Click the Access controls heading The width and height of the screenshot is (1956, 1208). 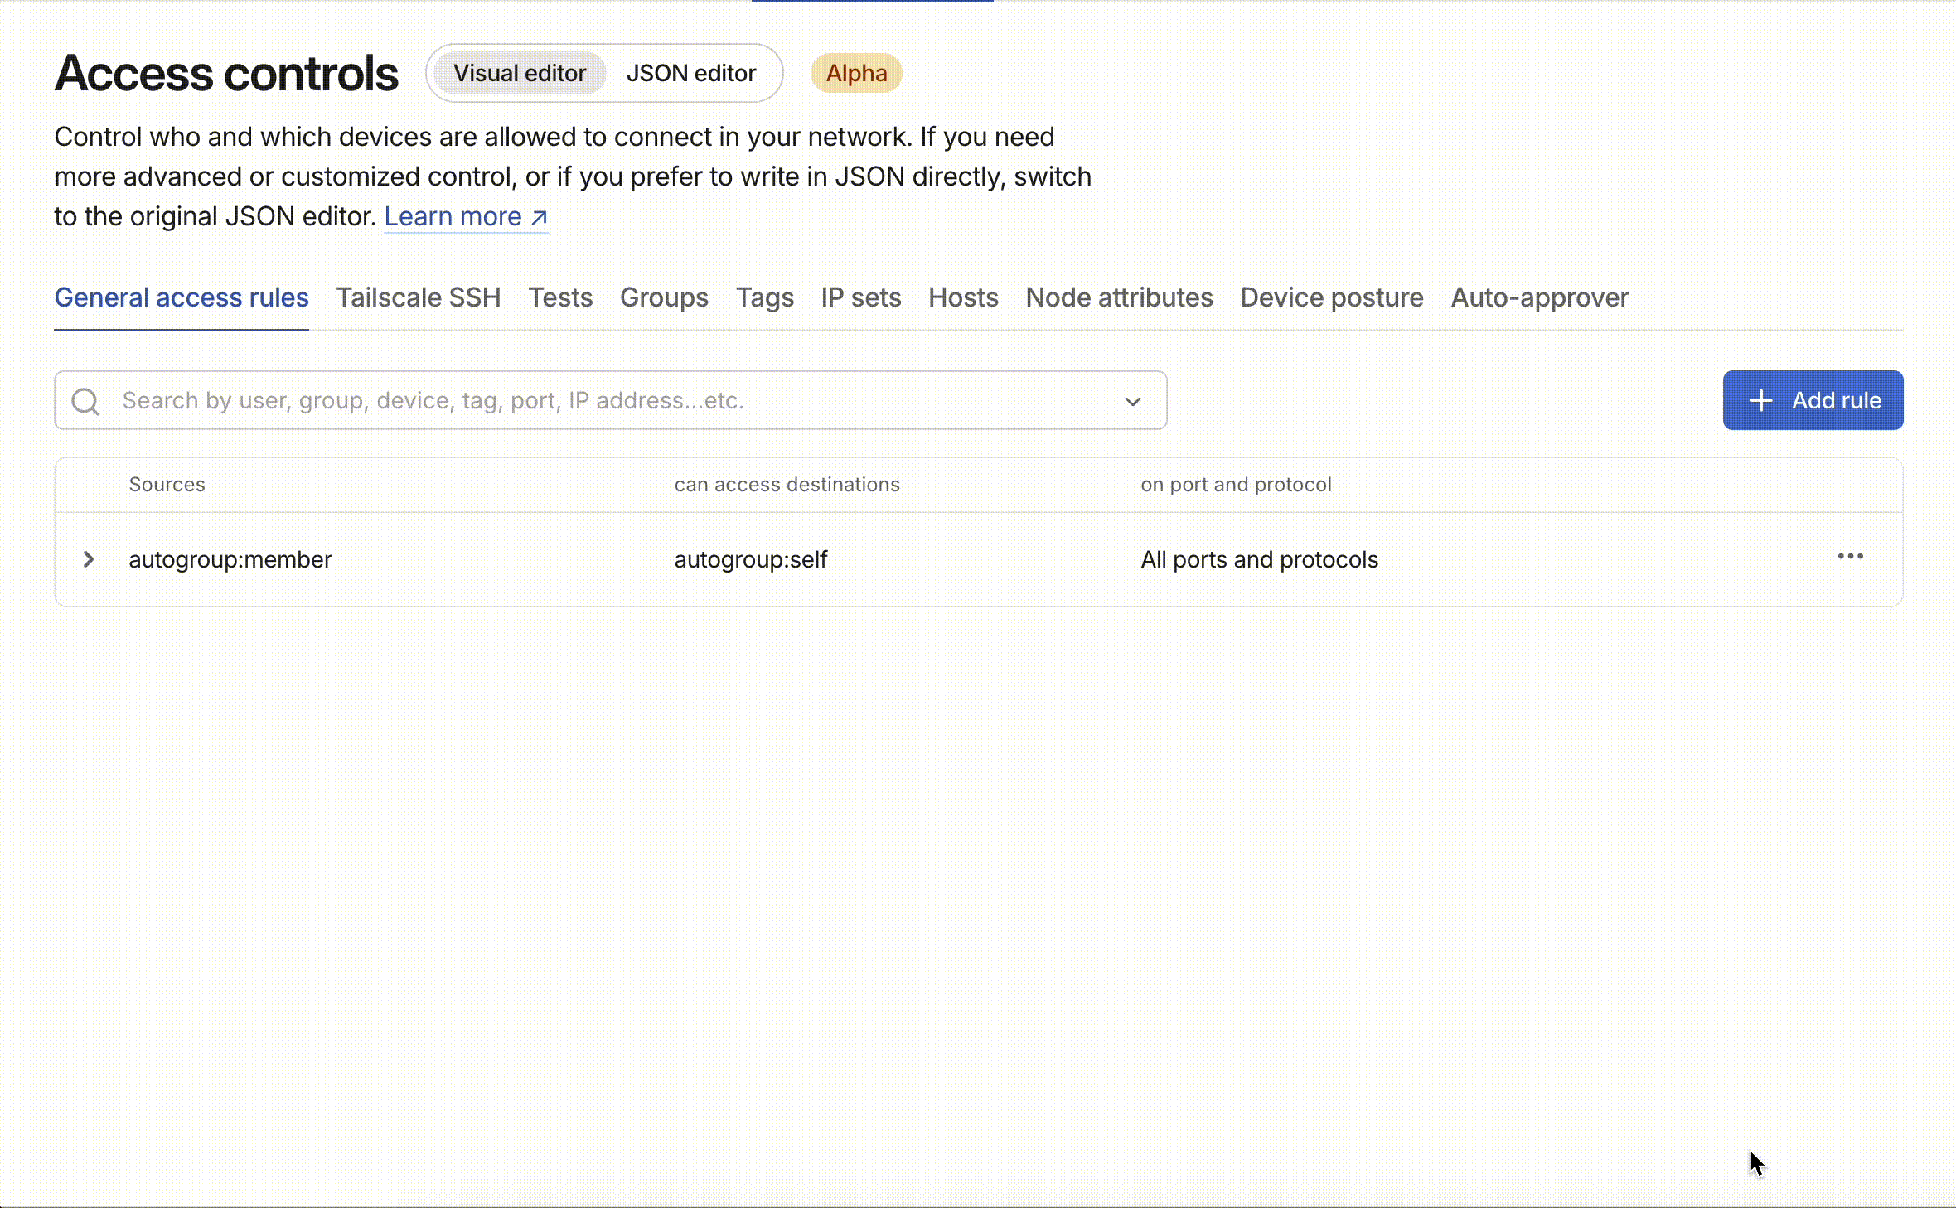[226, 73]
